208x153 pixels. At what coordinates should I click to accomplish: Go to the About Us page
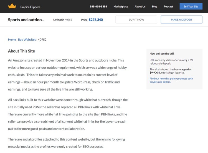[140, 6]
